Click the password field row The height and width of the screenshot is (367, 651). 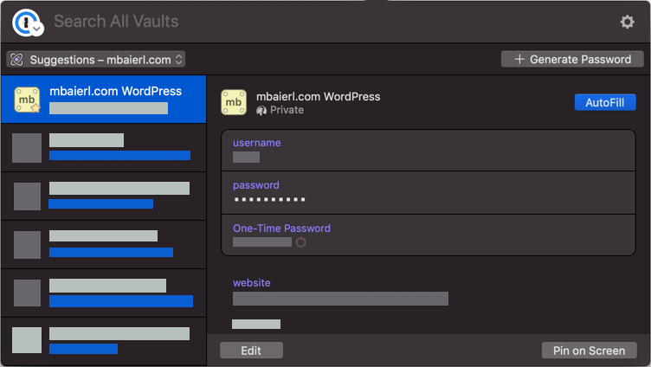[x=429, y=193]
